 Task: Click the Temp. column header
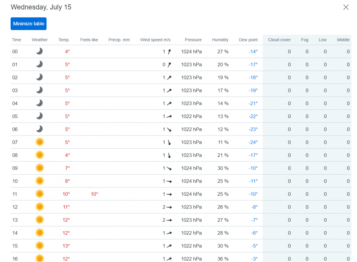click(x=64, y=40)
